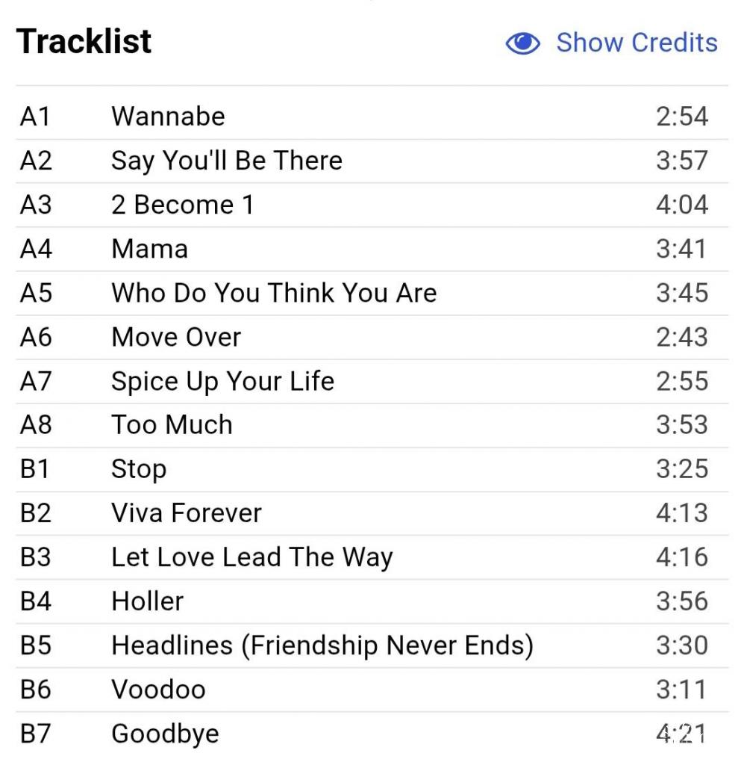Select the Too Much track
The width and height of the screenshot is (744, 765).
click(172, 425)
